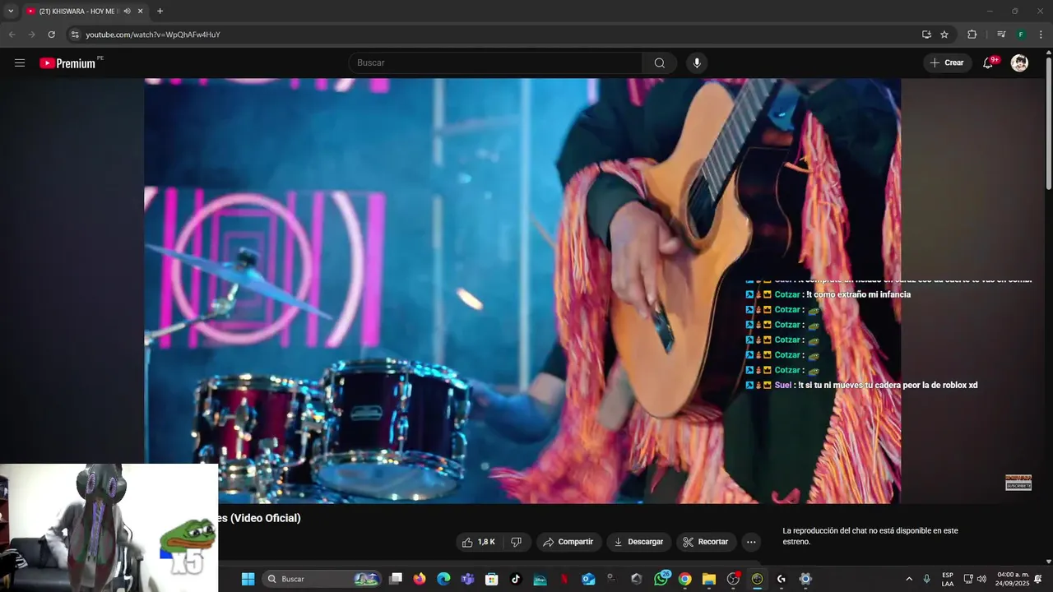Viewport: 1053px width, 592px height.
Task: Close the KHISWARA tab
Action: coord(141,11)
